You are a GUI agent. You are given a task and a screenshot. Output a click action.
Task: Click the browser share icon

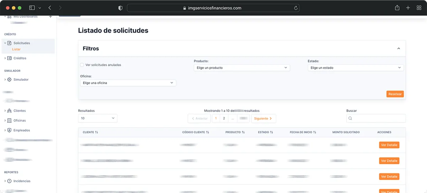point(397,8)
